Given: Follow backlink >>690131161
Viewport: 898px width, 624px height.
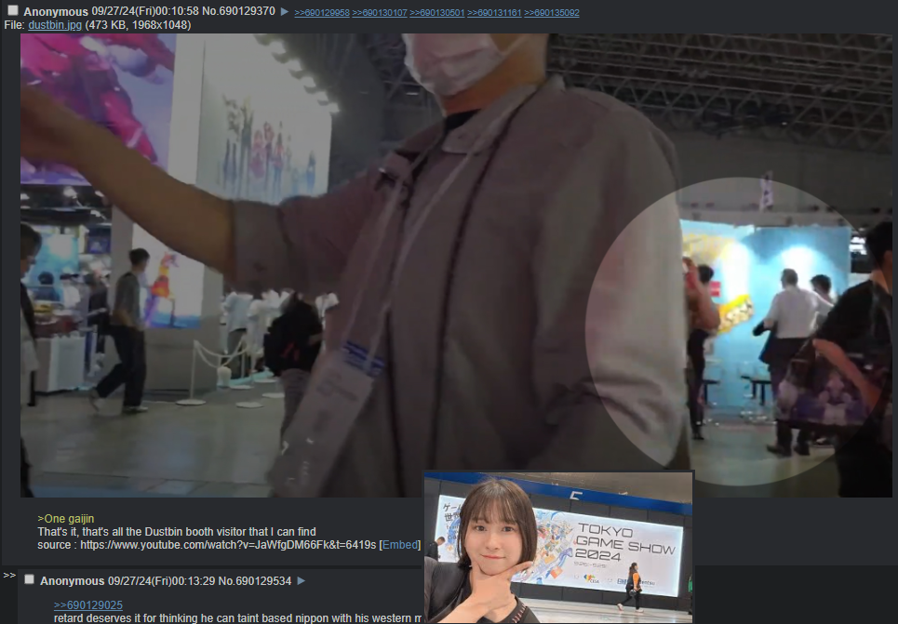Looking at the screenshot, I should point(494,13).
